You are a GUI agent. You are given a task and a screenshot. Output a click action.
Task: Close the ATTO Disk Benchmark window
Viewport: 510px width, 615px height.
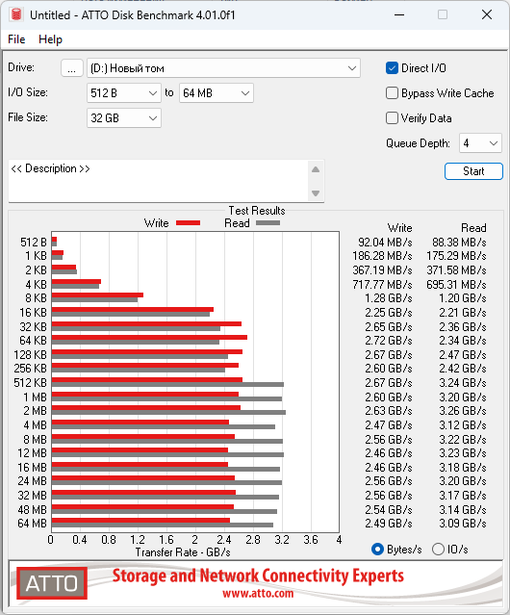pos(487,14)
